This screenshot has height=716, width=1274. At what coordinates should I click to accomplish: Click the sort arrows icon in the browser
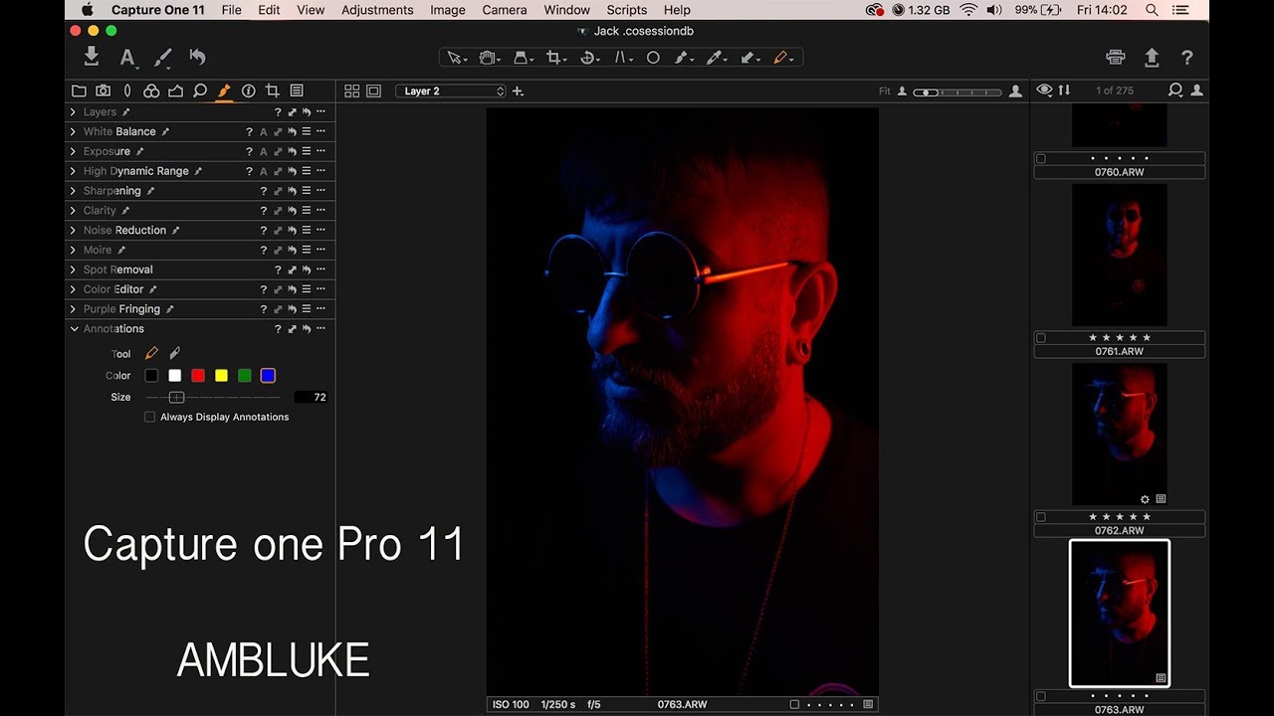pyautogui.click(x=1064, y=90)
